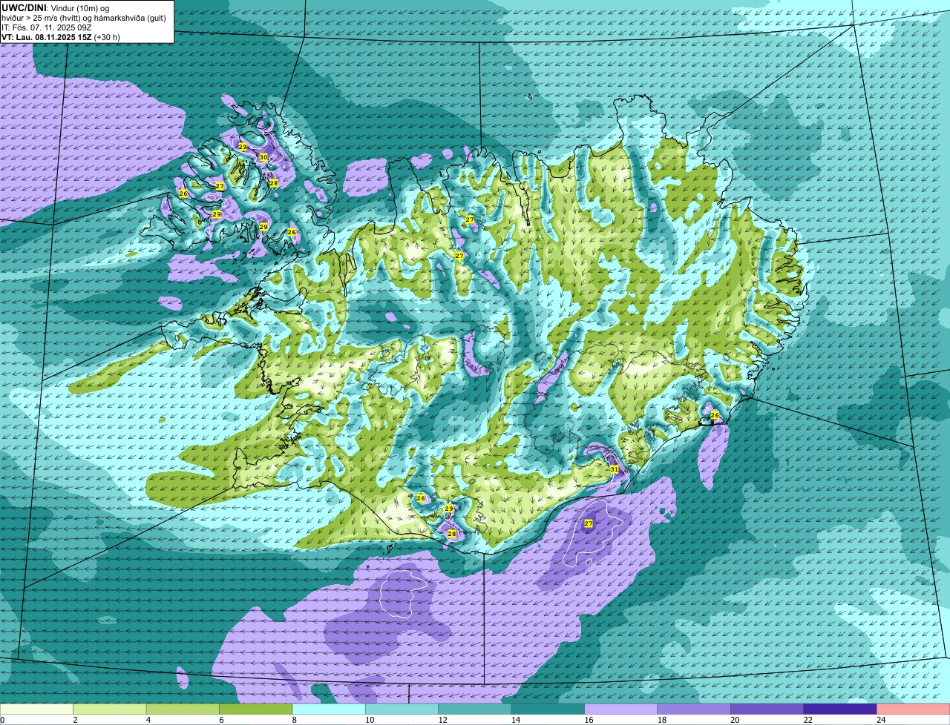Pick the violet 20–22 m/s swatch

[767, 709]
